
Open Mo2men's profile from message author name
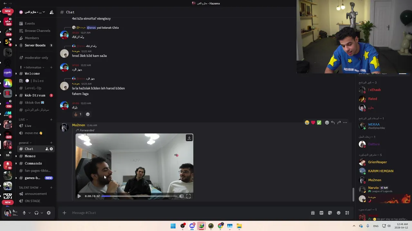tap(79, 125)
